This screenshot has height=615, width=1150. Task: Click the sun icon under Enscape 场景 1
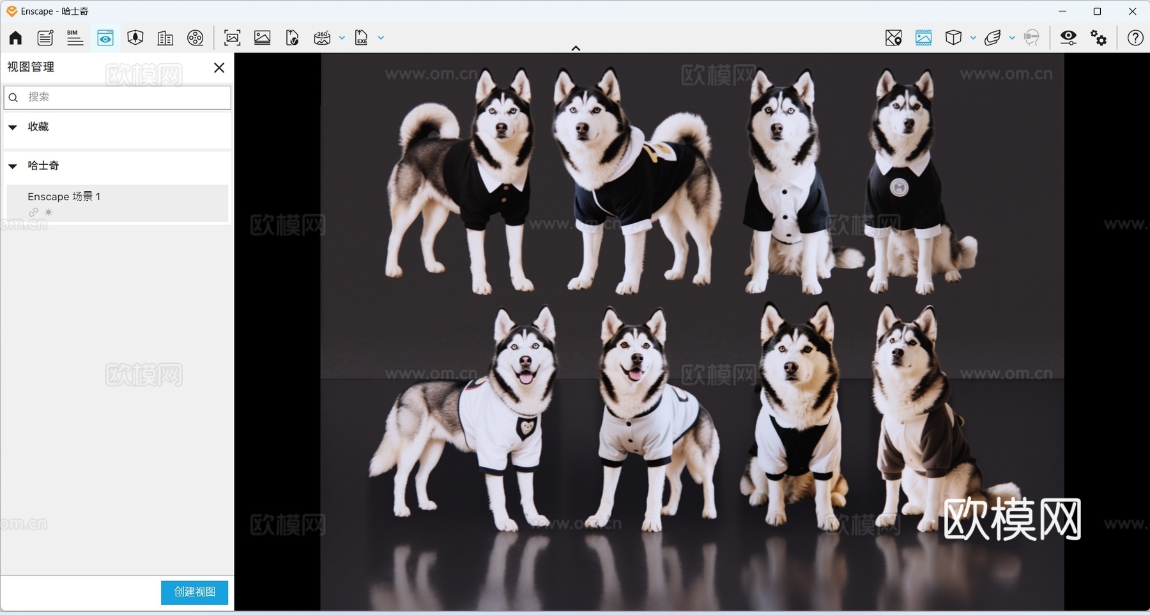49,212
